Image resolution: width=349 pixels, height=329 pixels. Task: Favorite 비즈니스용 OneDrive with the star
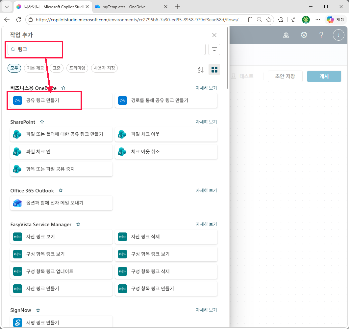(x=63, y=88)
